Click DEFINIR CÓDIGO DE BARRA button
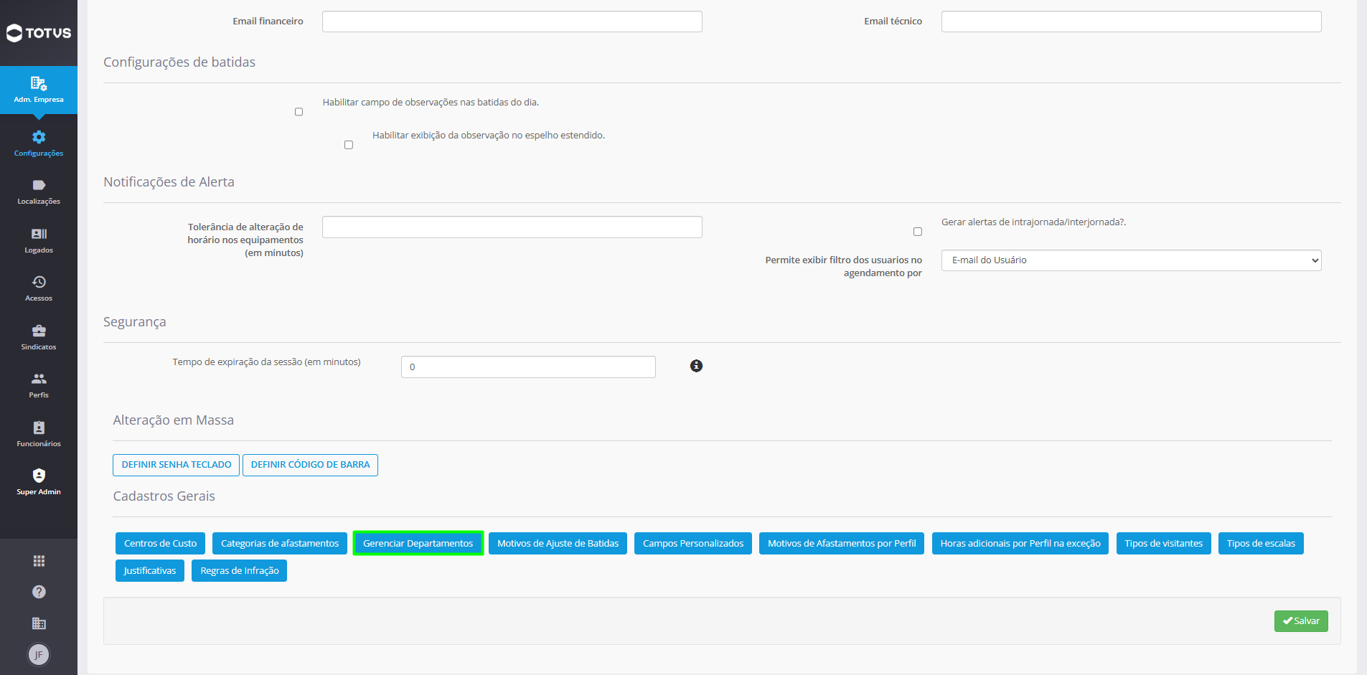 (310, 465)
